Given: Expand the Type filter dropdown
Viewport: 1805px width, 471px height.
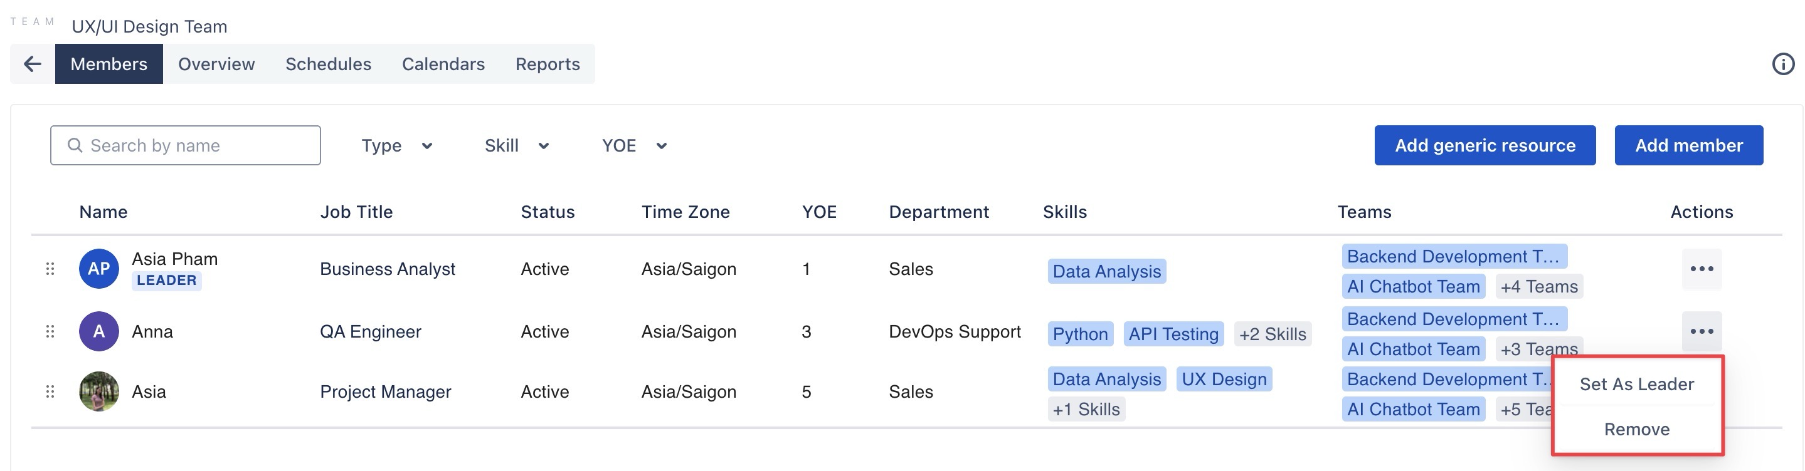Looking at the screenshot, I should pos(396,145).
